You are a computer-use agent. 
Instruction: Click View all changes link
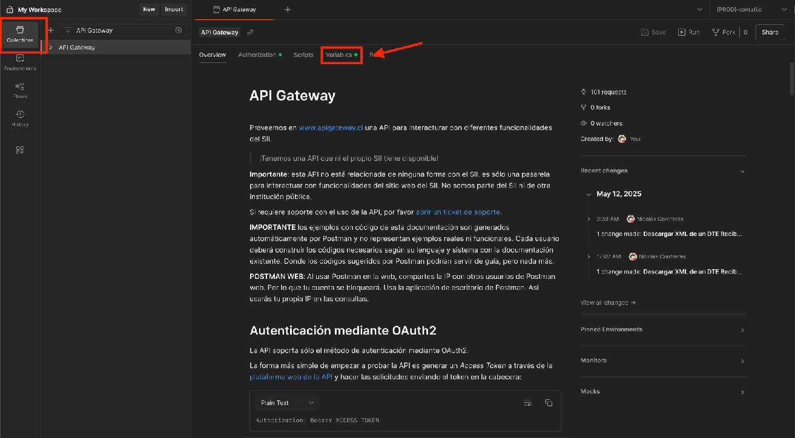point(608,302)
